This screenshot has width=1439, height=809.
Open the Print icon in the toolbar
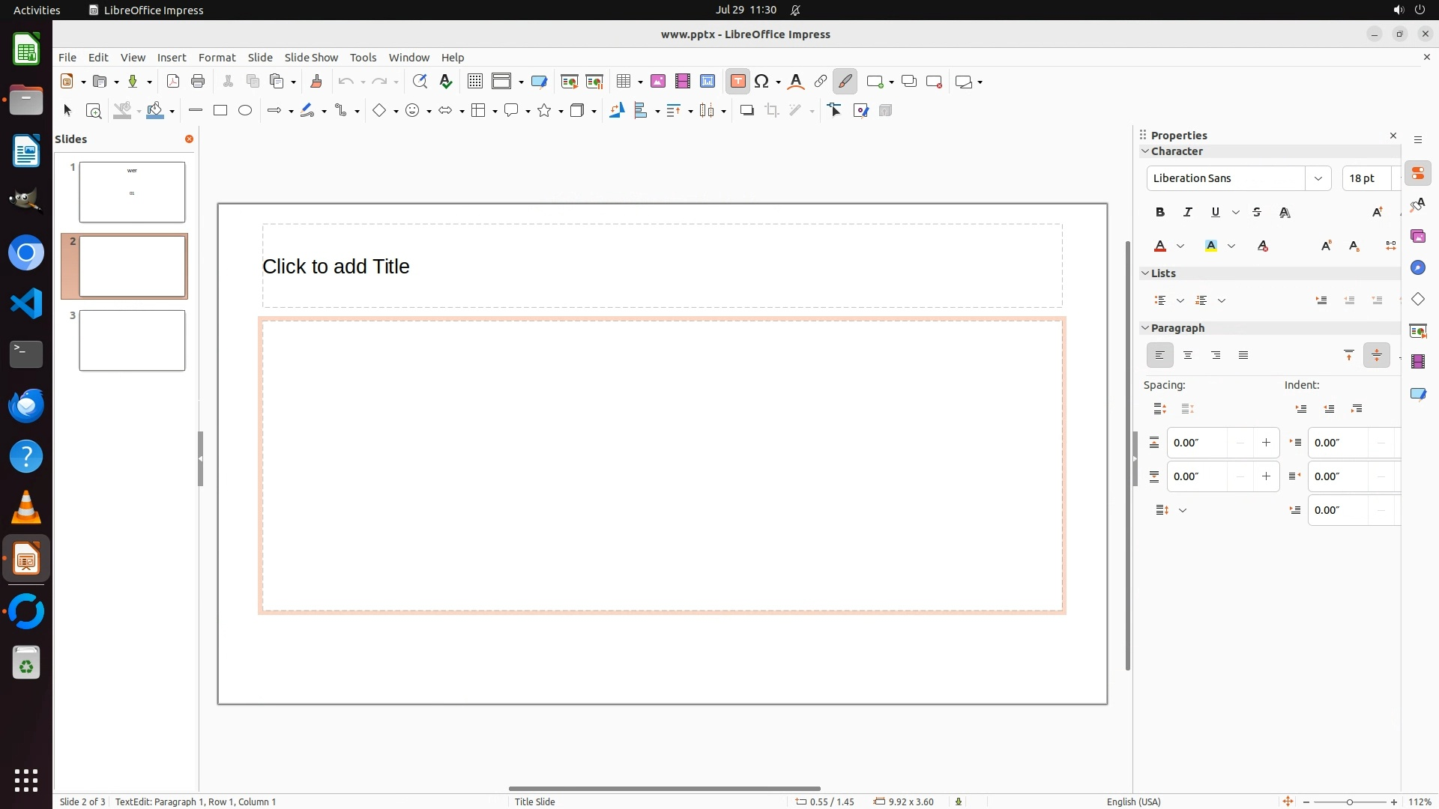pos(198,82)
